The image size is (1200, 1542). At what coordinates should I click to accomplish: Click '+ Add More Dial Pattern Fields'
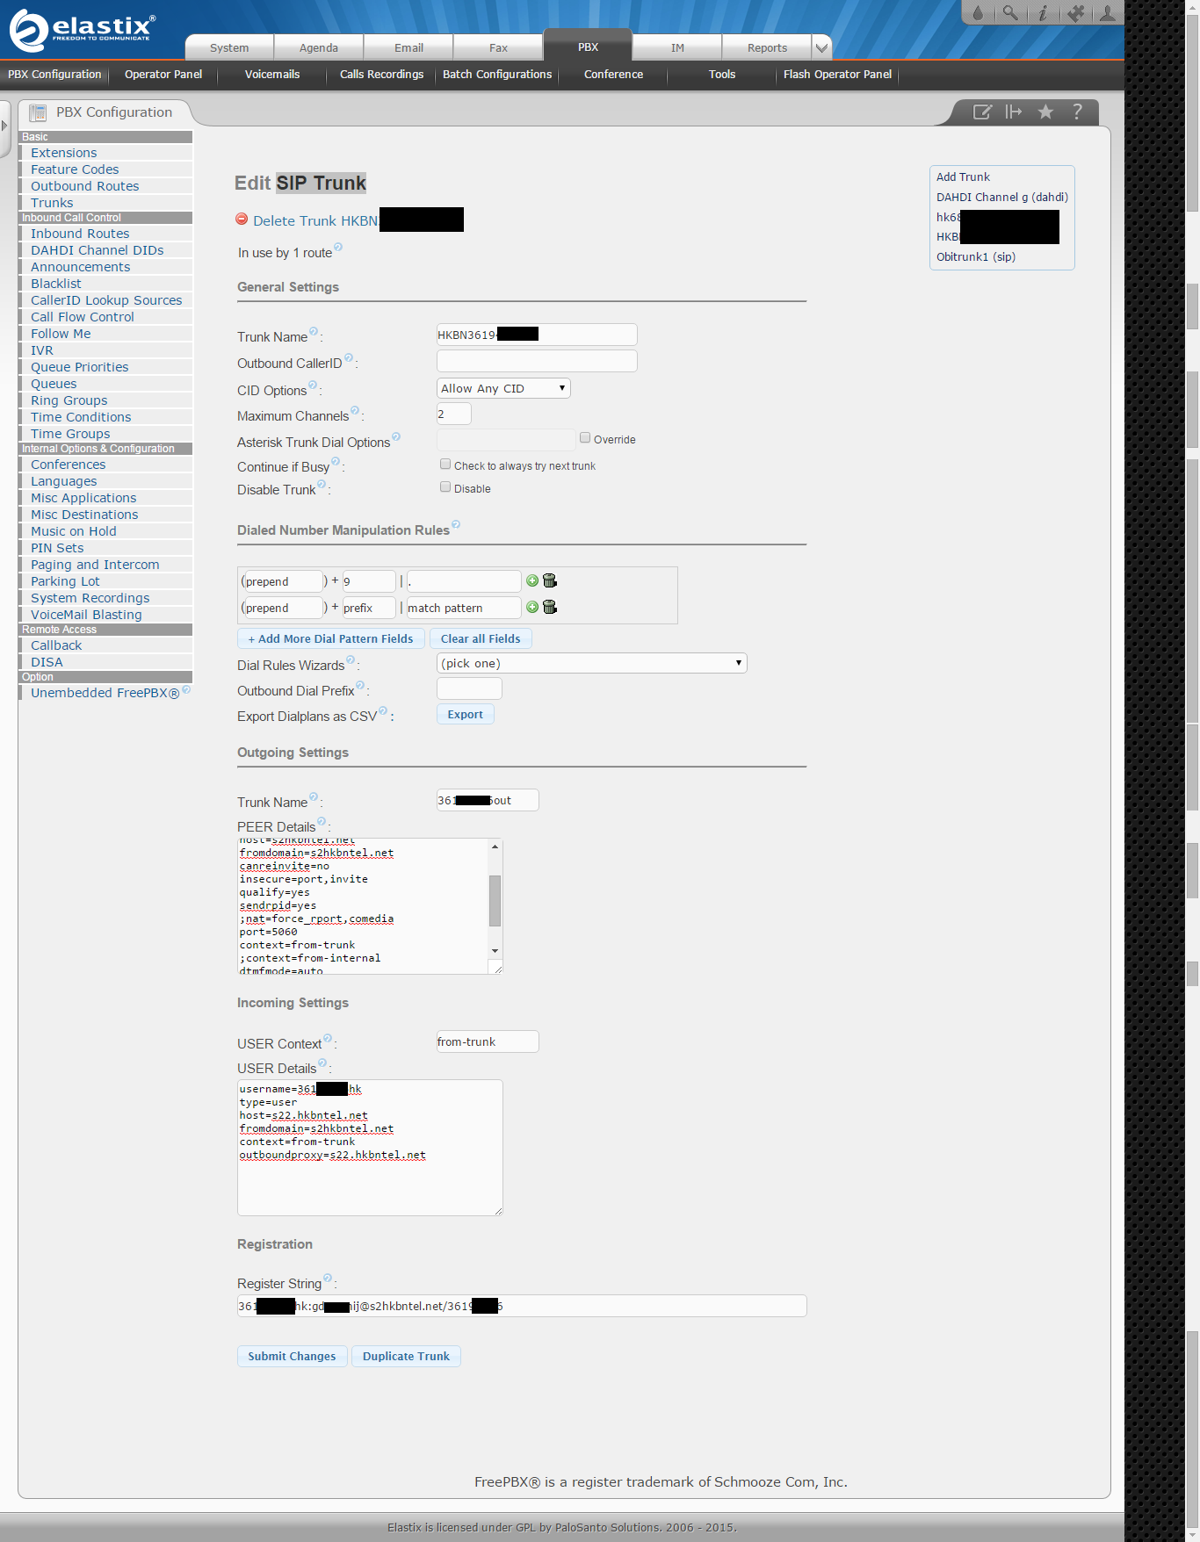coord(330,639)
